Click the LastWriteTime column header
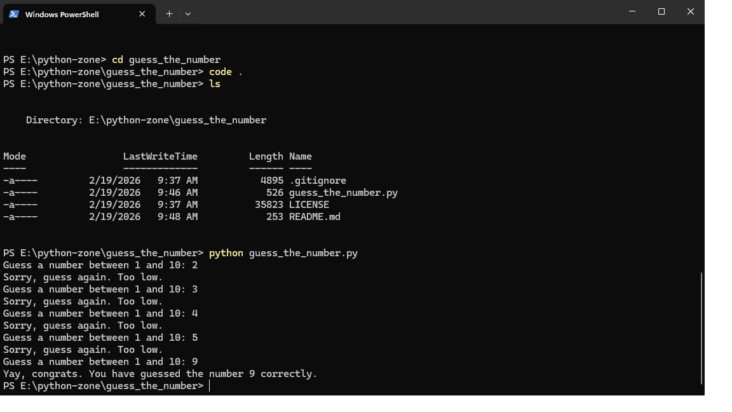This screenshot has width=732, height=412. pos(160,156)
